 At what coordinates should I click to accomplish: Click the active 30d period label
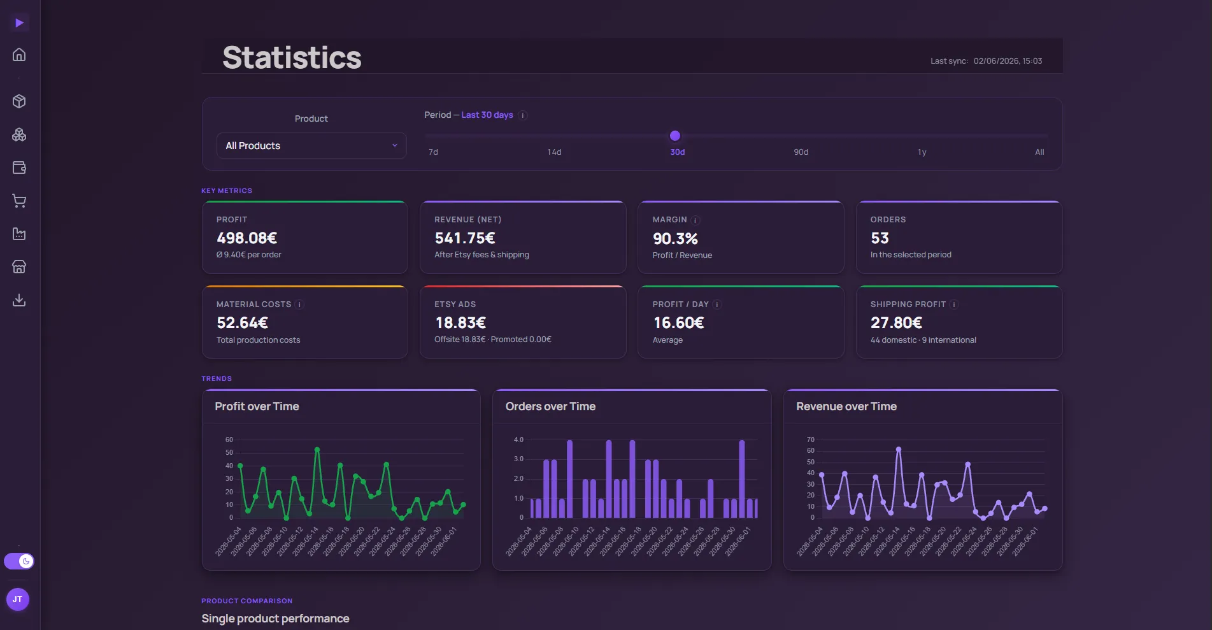pyautogui.click(x=677, y=152)
